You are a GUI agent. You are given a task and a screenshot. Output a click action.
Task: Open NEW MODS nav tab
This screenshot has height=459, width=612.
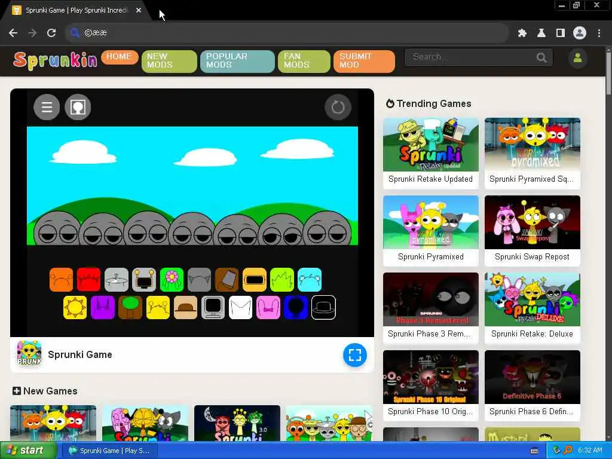click(169, 62)
